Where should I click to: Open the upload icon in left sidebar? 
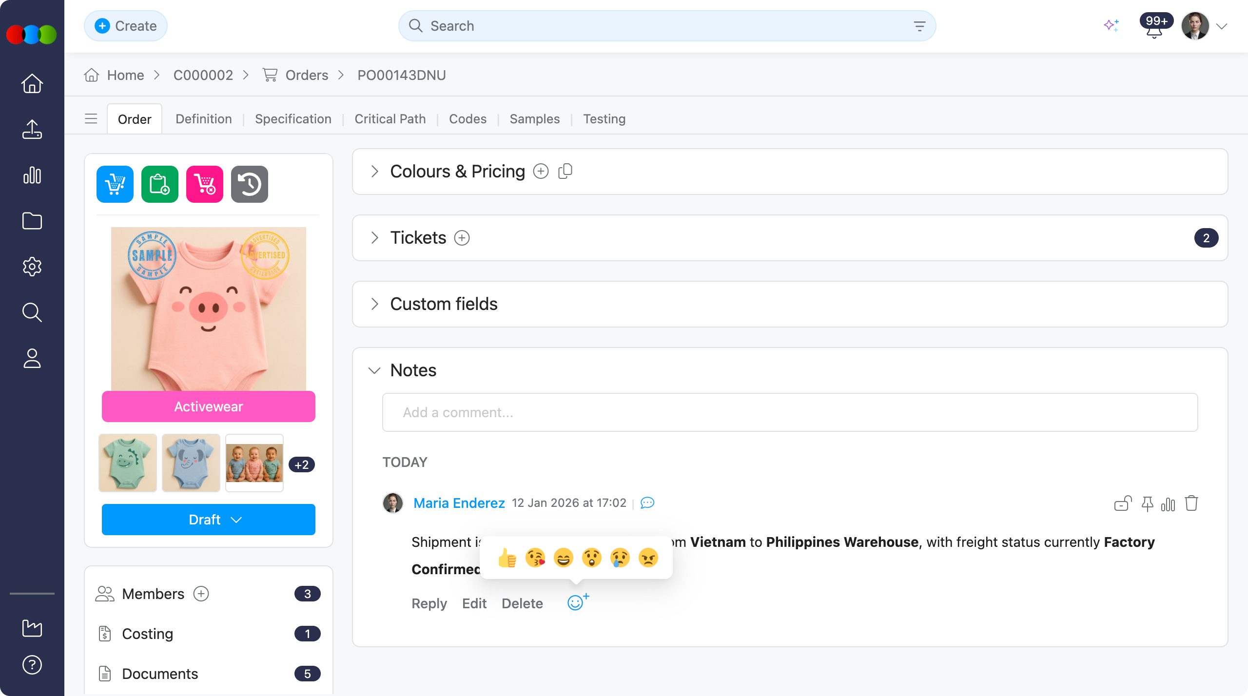pyautogui.click(x=32, y=129)
